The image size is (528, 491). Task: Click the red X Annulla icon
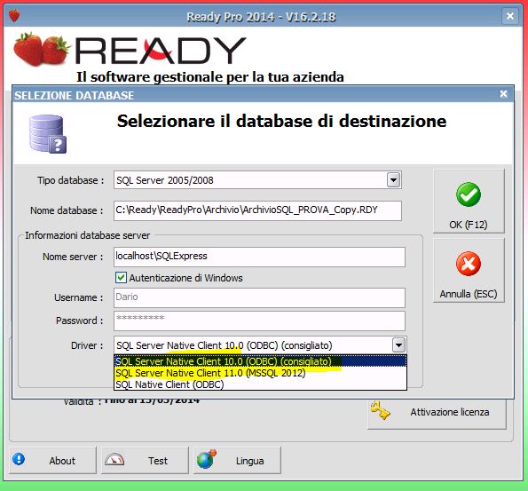469,264
